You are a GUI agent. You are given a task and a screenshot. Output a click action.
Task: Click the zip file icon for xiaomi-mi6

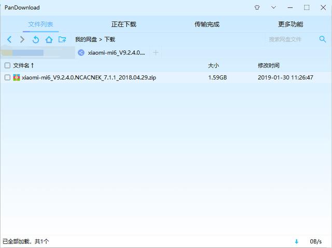point(17,77)
